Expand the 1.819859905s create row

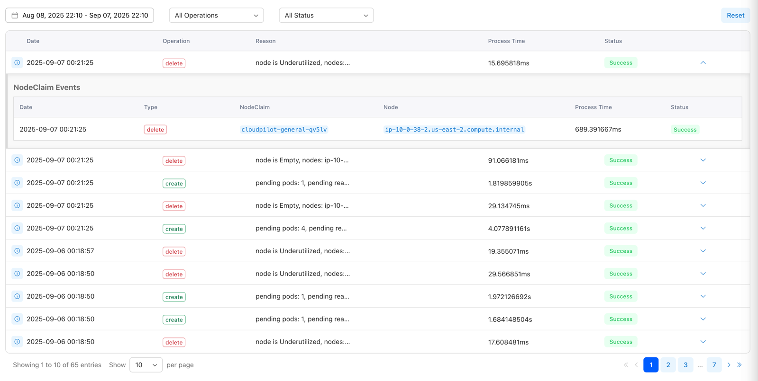(x=703, y=183)
